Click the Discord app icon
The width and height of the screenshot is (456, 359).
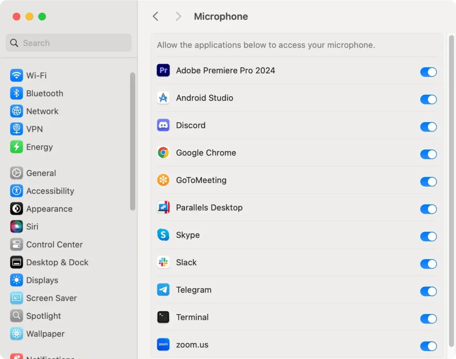(163, 125)
